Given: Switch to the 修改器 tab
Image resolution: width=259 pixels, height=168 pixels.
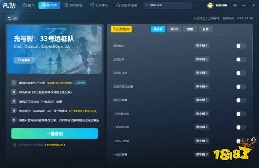Looking at the screenshot, I should click(x=158, y=29).
